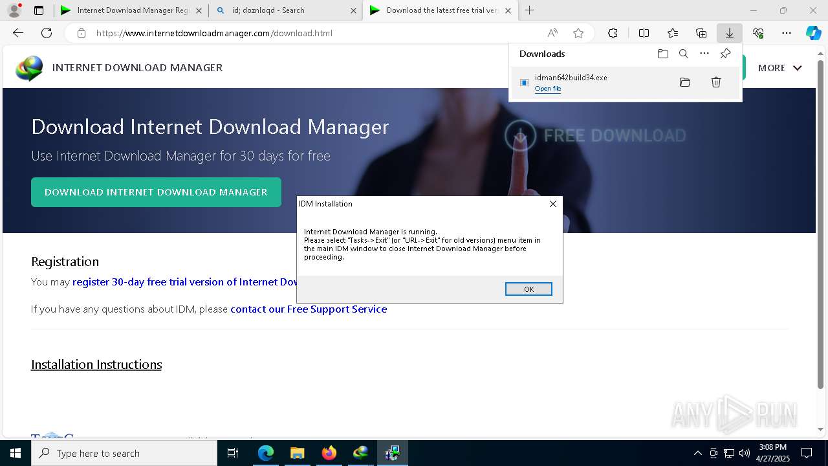Open Internet Download Manager taskbar icon

click(360, 453)
